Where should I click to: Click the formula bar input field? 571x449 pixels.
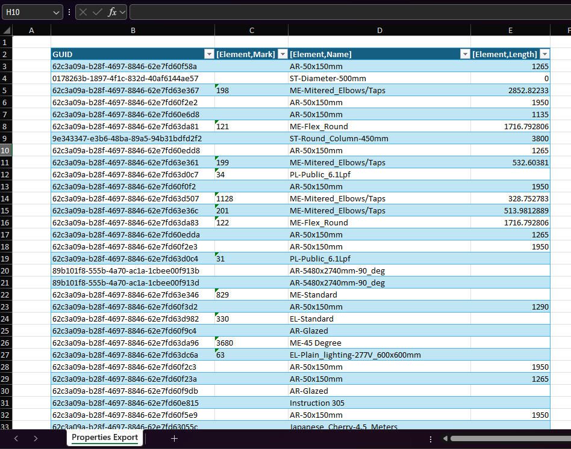[x=351, y=13]
